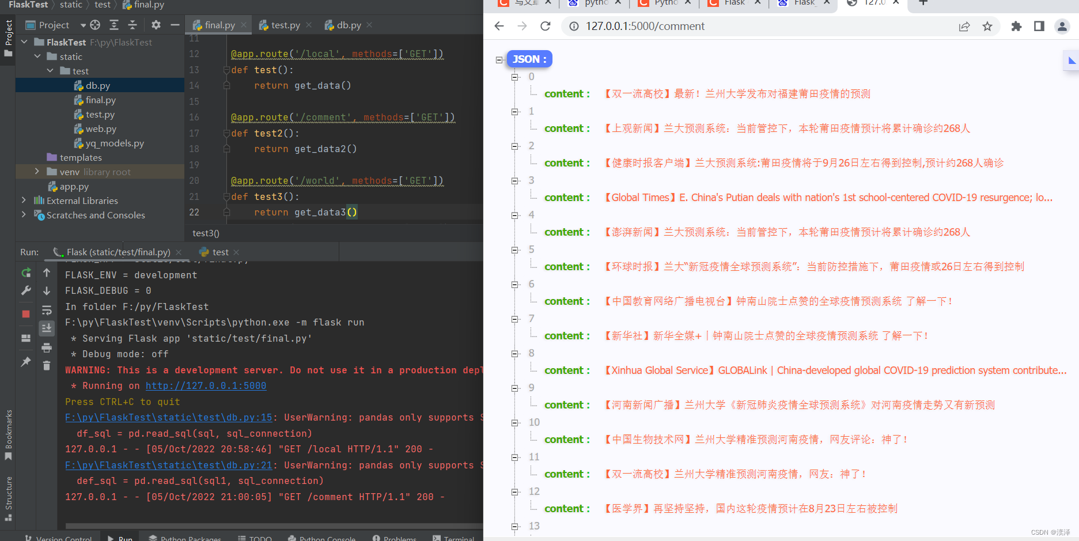Screen dimensions: 1079x541
Task: Collapse JSON node 0 in browser
Action: (515, 77)
